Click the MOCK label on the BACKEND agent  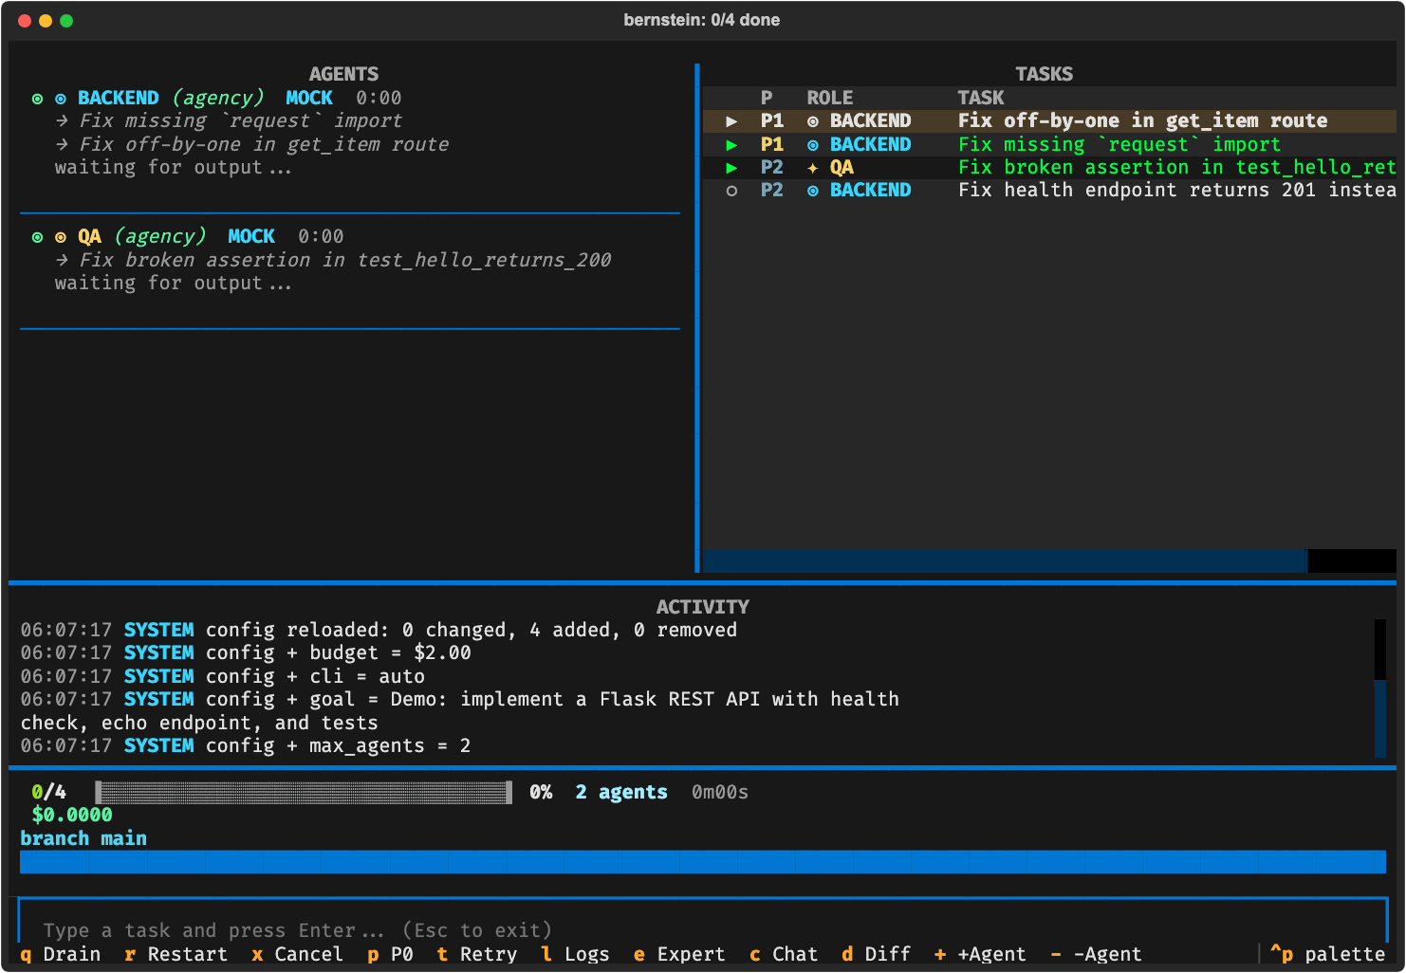pyautogui.click(x=309, y=98)
